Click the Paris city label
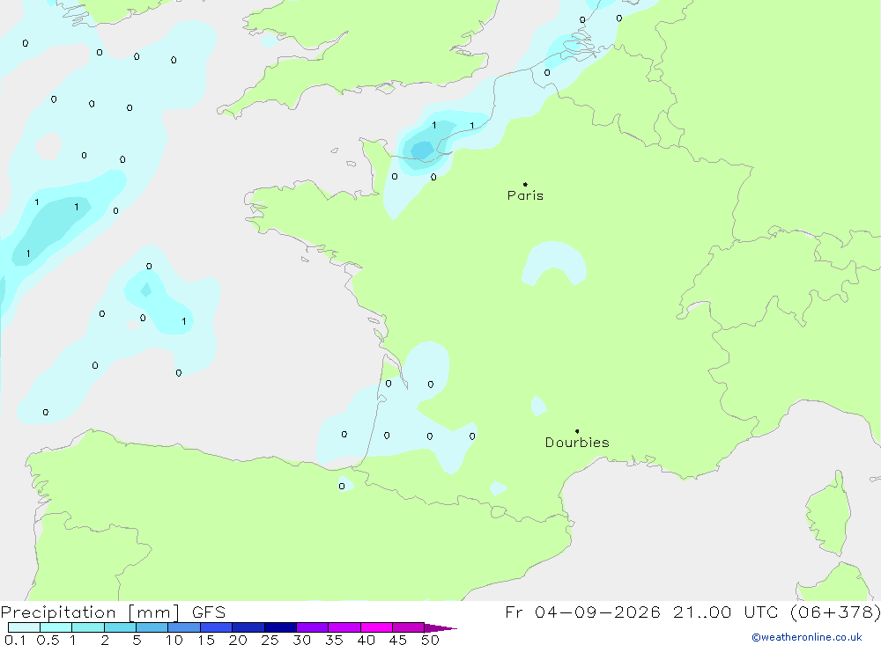The image size is (881, 645). click(525, 195)
